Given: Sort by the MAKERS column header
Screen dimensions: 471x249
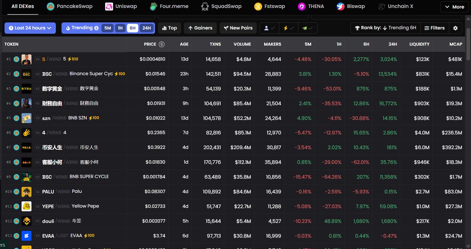Looking at the screenshot, I should click(x=272, y=44).
